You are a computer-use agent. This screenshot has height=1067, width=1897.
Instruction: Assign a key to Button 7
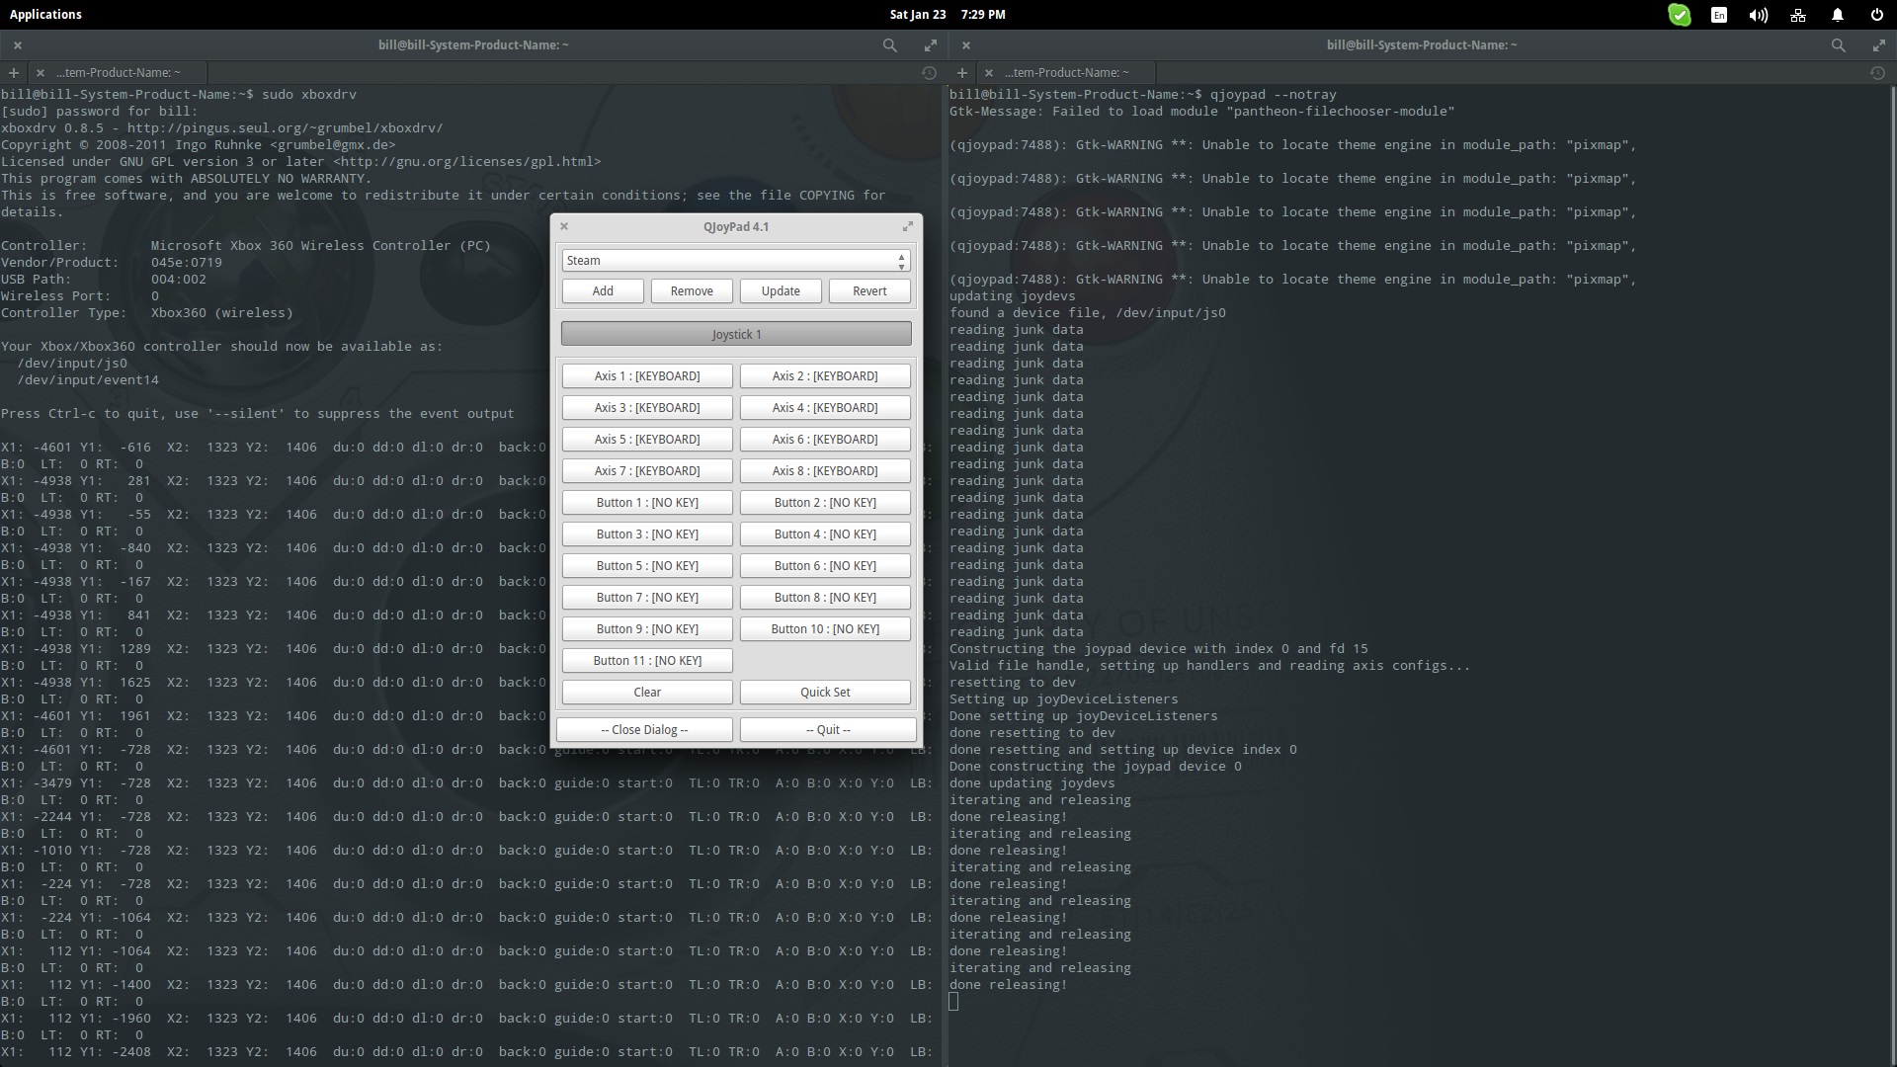(x=647, y=598)
